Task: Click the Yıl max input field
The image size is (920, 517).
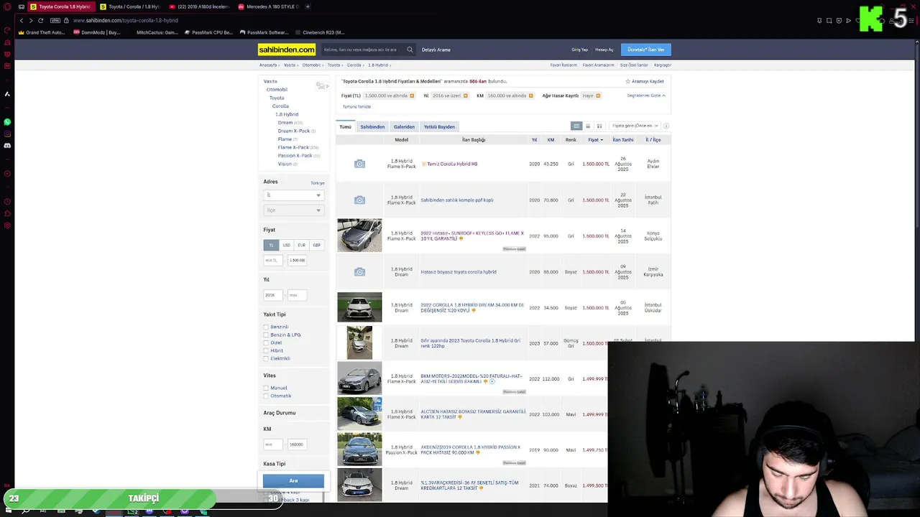Action: click(x=297, y=295)
